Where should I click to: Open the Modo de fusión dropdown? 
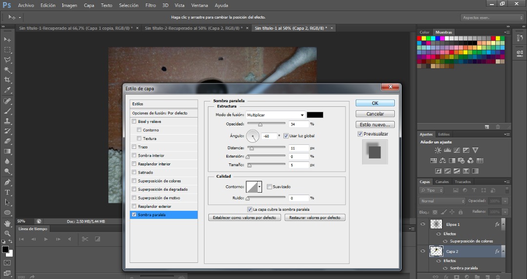[275, 115]
